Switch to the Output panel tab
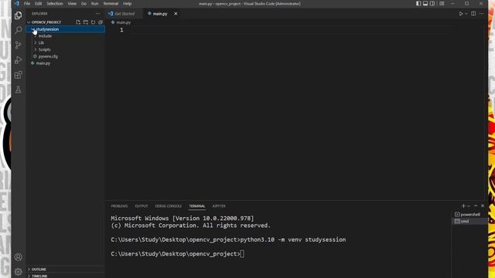495x278 pixels. coord(142,206)
